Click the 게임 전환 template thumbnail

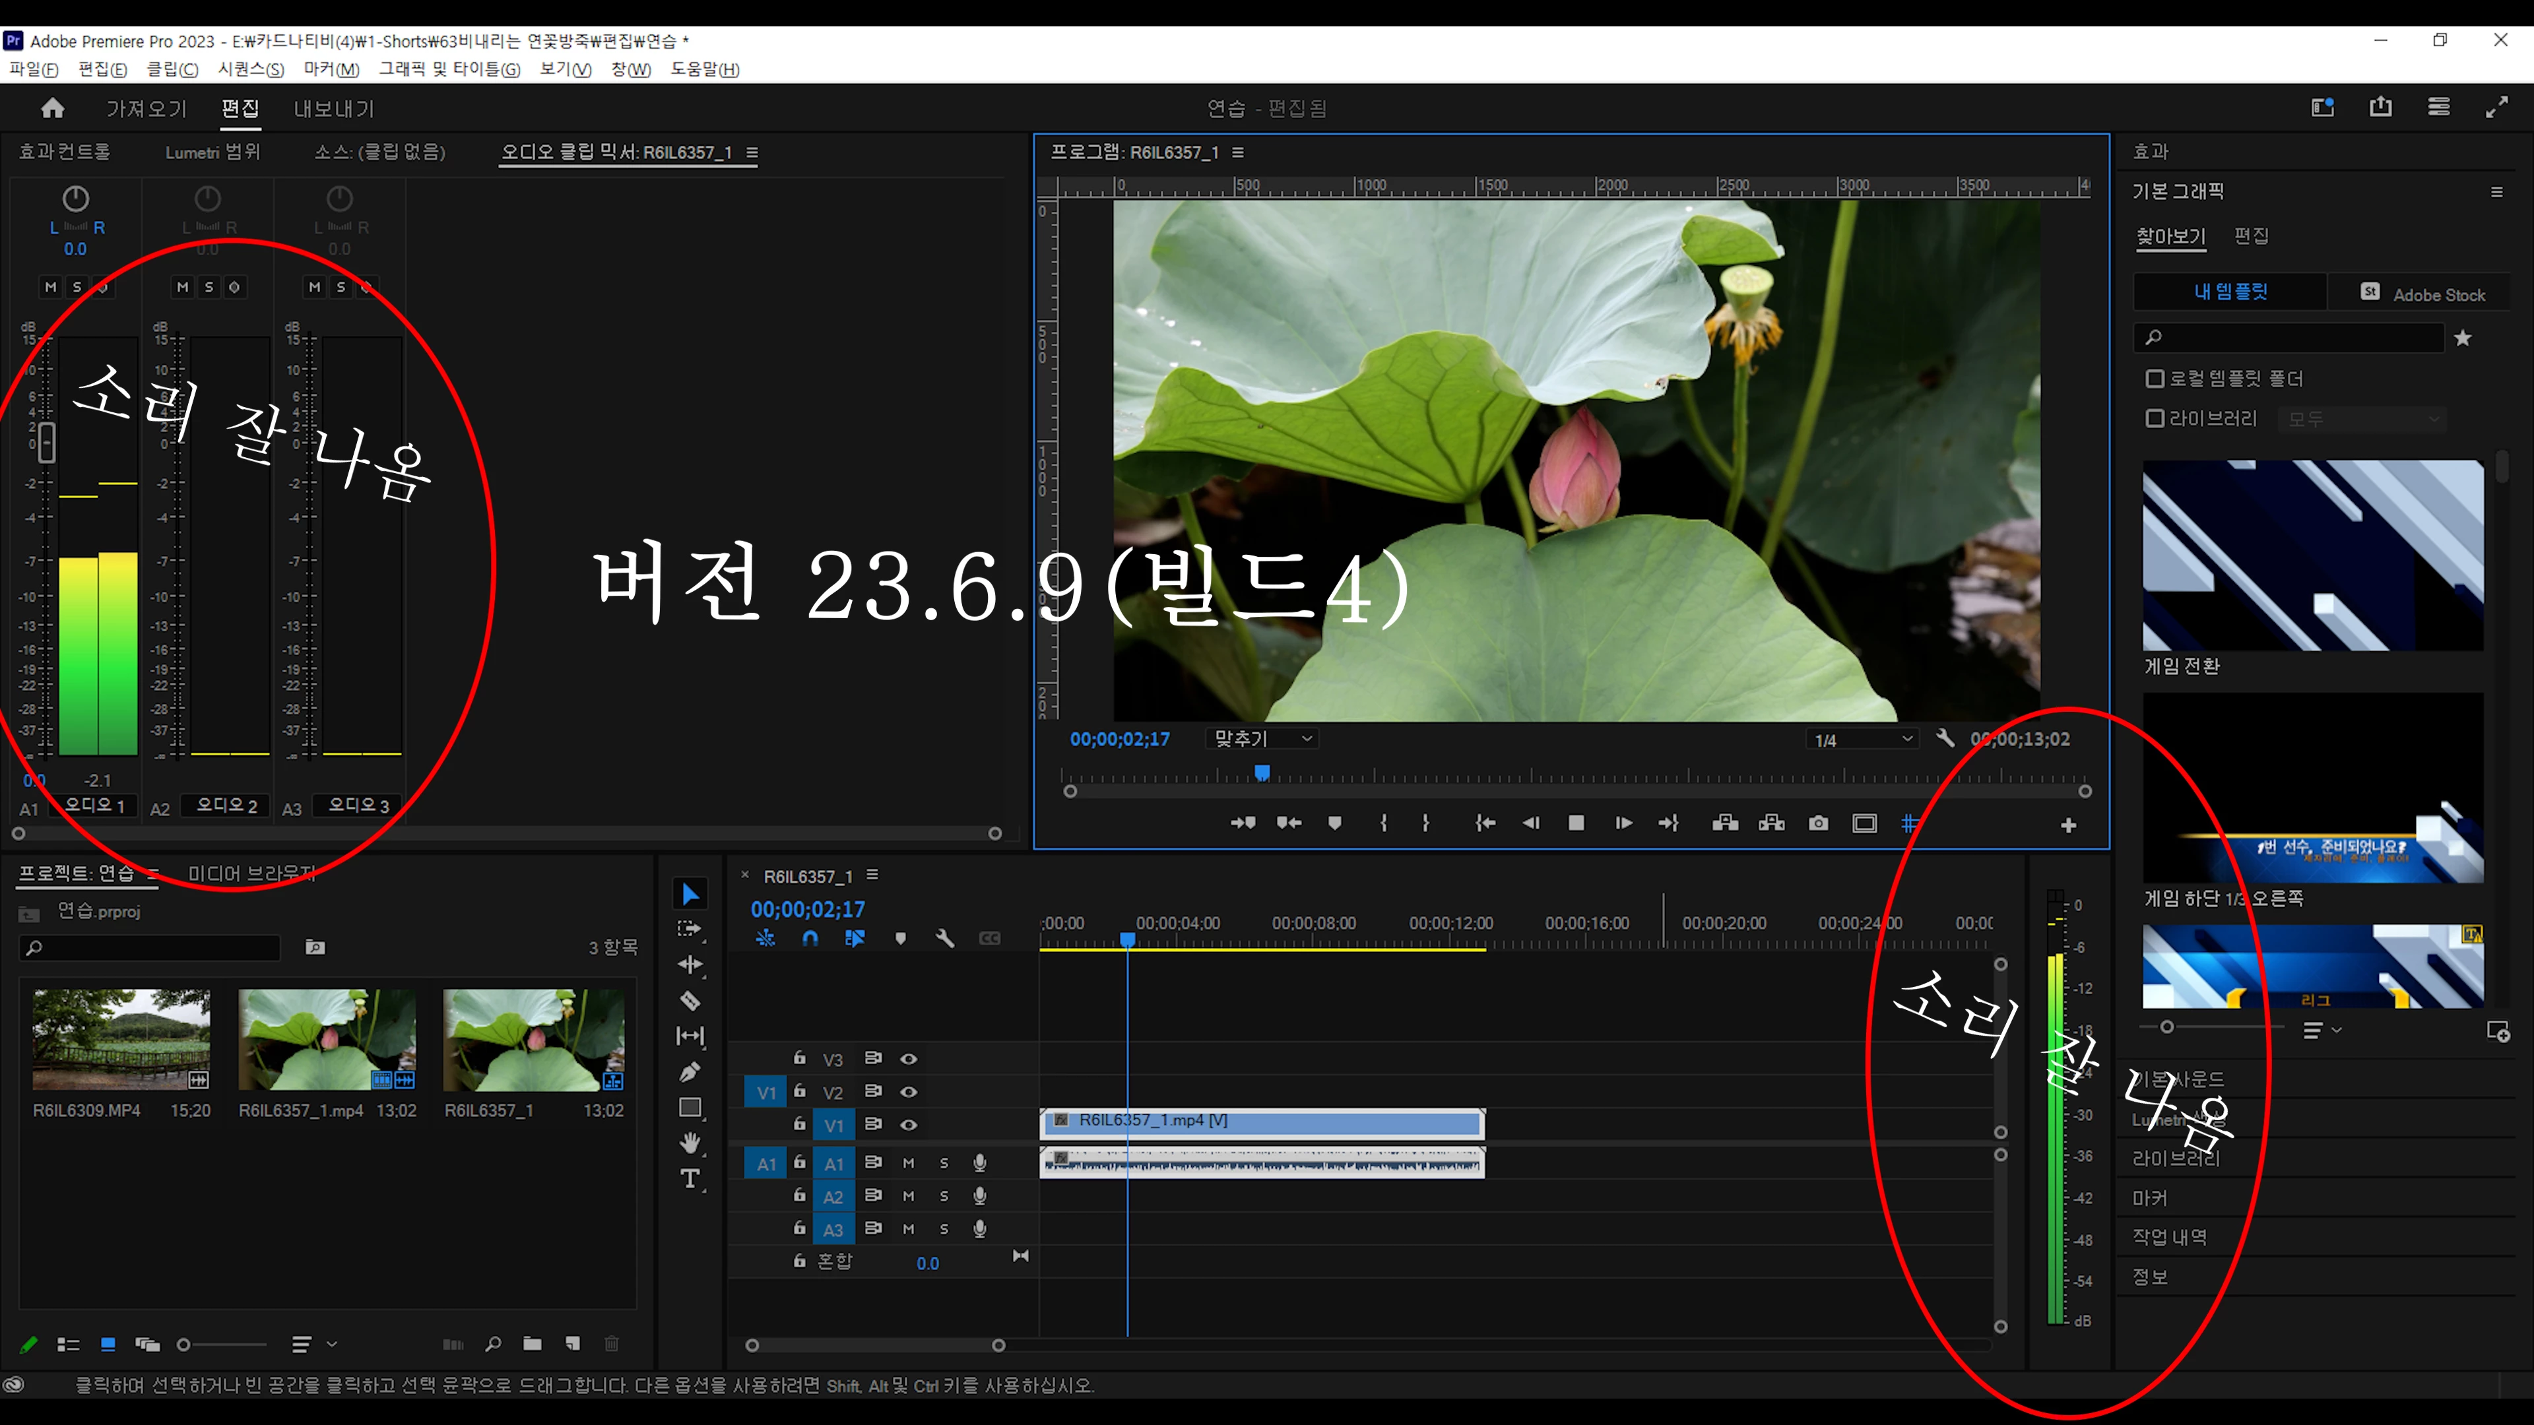coord(2313,555)
